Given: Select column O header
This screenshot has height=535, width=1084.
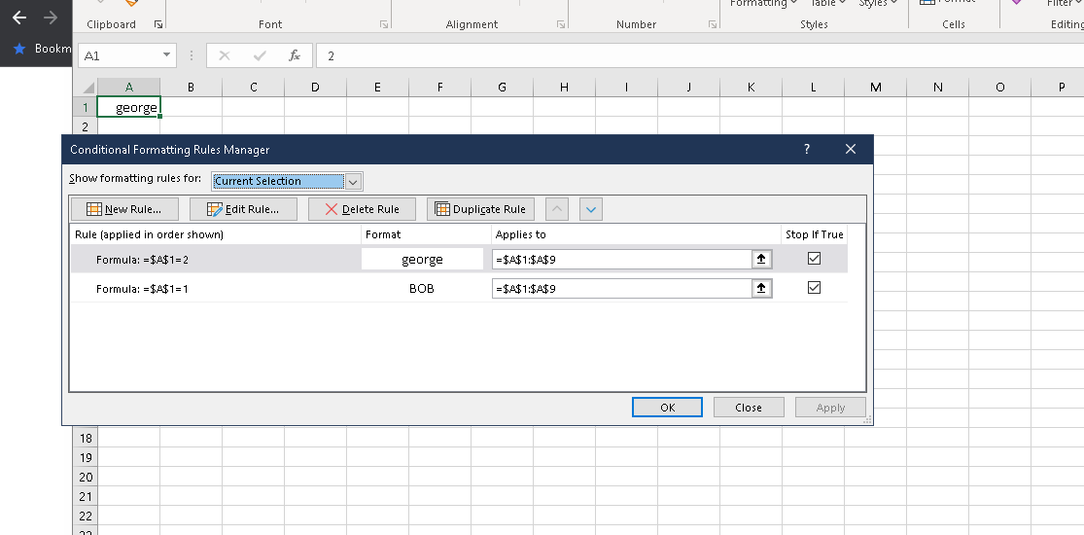Looking at the screenshot, I should point(999,88).
